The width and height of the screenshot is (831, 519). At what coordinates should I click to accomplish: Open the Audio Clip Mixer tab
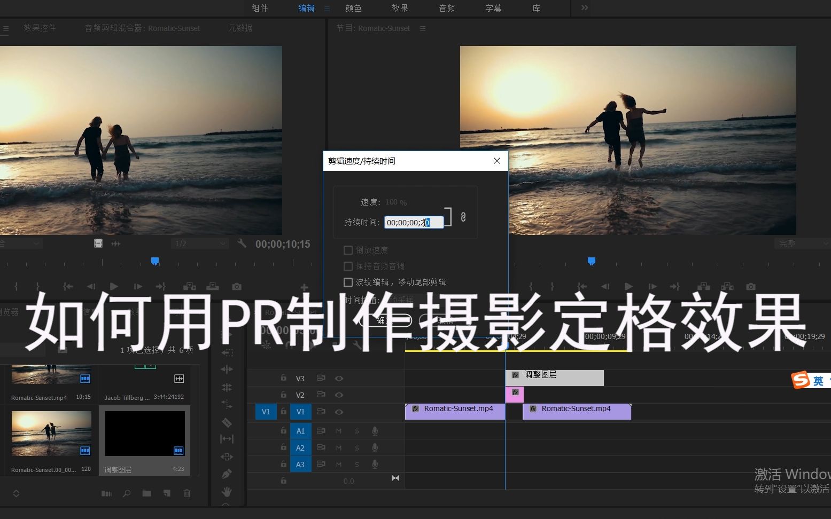click(142, 28)
